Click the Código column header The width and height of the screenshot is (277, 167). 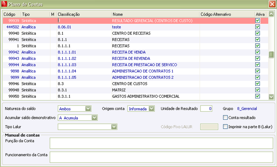[12, 14]
